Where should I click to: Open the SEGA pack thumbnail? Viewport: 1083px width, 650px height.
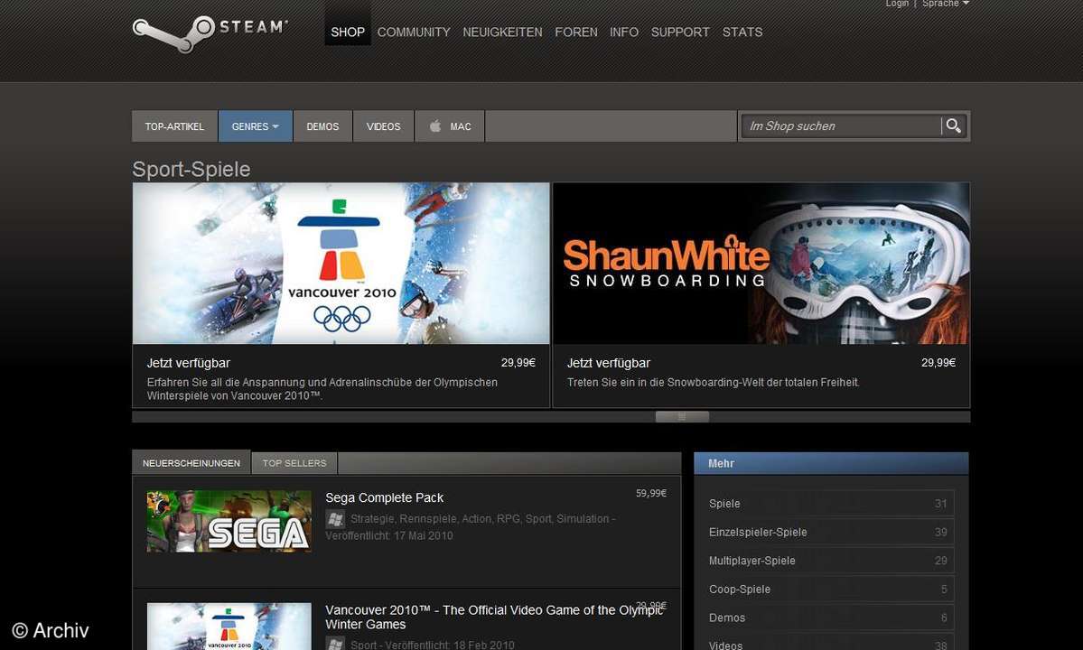pyautogui.click(x=229, y=521)
